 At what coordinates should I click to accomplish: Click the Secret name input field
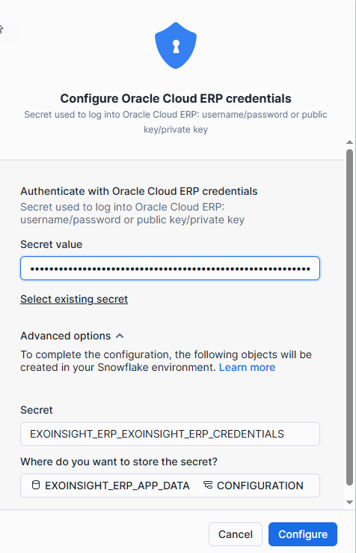(x=170, y=434)
